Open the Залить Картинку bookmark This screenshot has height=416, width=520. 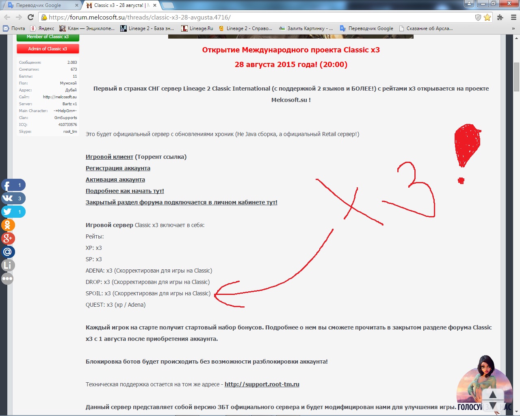(x=306, y=28)
